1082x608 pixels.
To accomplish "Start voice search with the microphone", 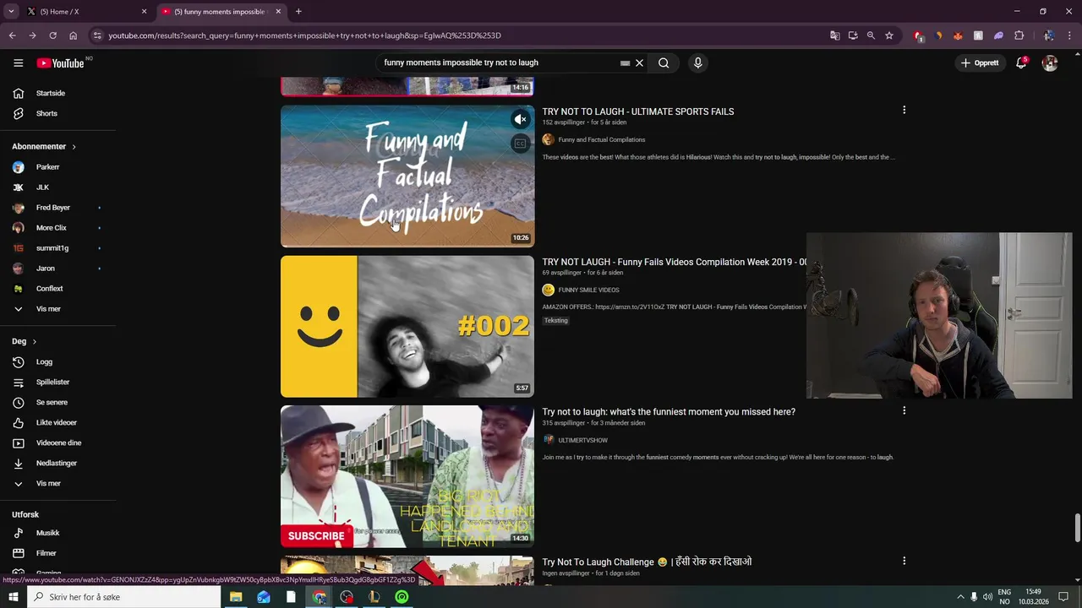I will coord(697,62).
